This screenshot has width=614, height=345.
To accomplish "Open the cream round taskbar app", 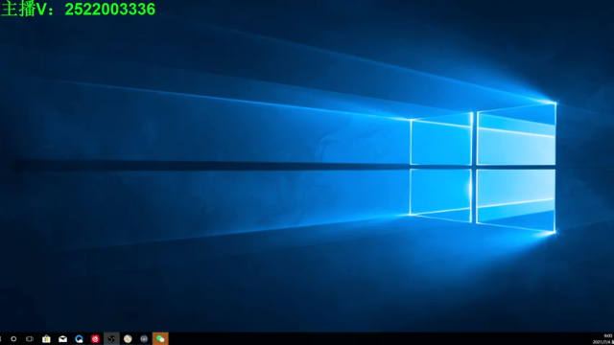I will [x=128, y=339].
